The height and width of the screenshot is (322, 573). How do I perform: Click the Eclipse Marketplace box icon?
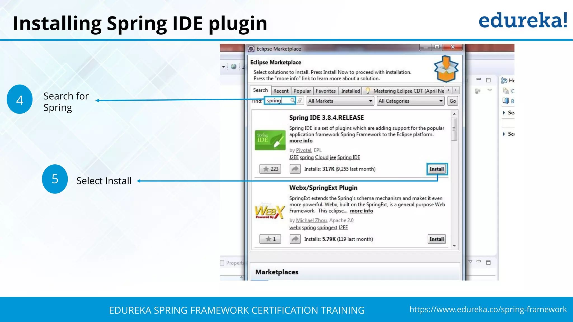[446, 68]
